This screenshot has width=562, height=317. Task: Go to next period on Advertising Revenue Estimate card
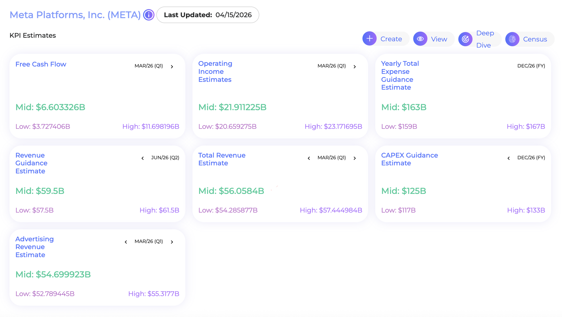172,242
